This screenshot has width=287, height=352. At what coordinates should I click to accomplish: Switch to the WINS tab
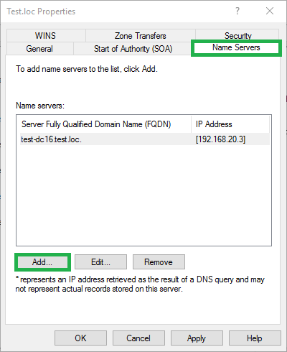(x=46, y=36)
